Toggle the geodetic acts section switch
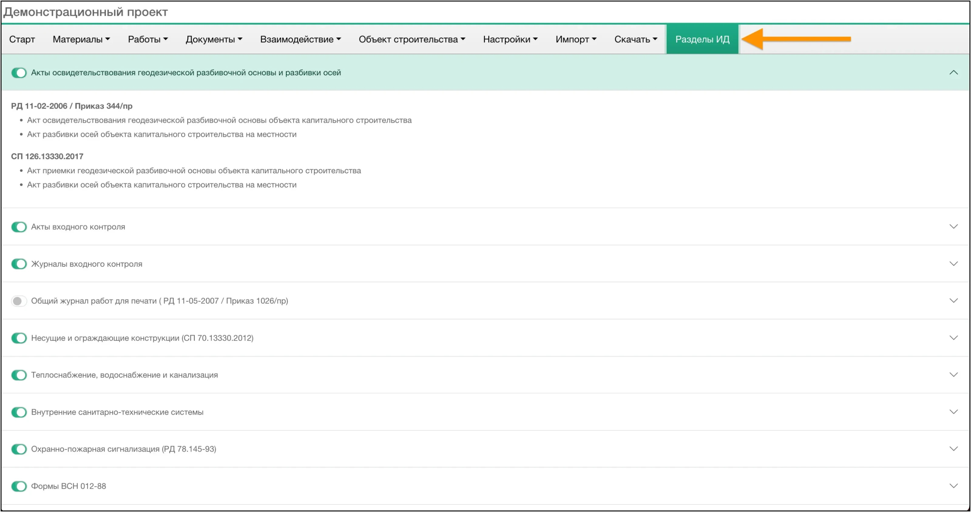This screenshot has width=971, height=512. pos(19,73)
